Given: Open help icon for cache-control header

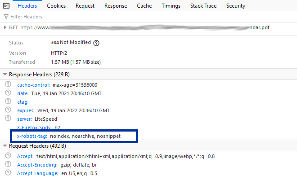Looking at the screenshot, I should [x=8, y=84].
